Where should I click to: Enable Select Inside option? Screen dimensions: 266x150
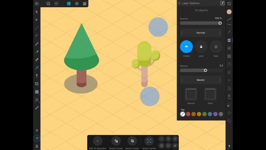click(x=132, y=141)
